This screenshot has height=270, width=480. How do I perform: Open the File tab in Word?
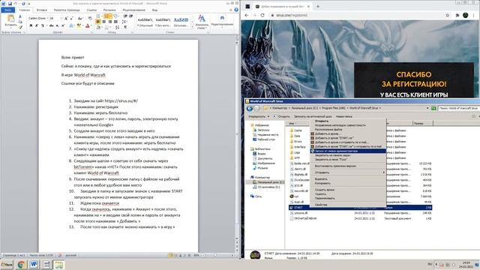(7, 10)
